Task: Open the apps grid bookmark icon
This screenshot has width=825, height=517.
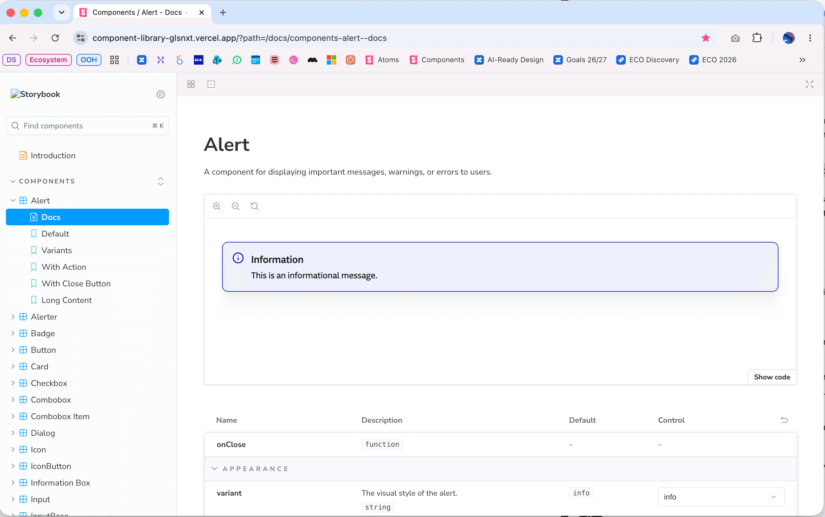Action: (x=114, y=60)
